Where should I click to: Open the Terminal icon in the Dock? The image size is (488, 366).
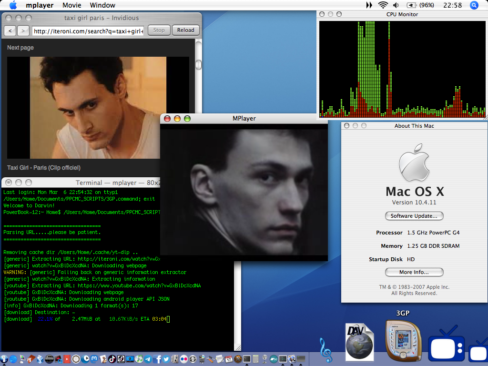point(247,359)
